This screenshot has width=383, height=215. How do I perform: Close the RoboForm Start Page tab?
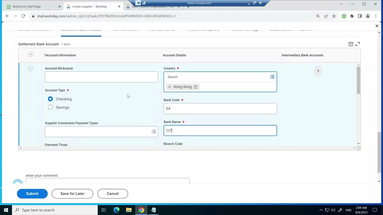pyautogui.click(x=60, y=7)
